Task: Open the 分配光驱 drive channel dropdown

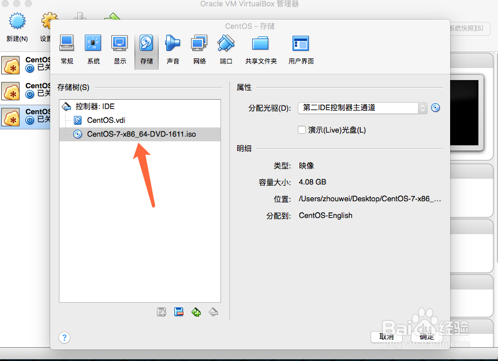Action: pyautogui.click(x=362, y=108)
